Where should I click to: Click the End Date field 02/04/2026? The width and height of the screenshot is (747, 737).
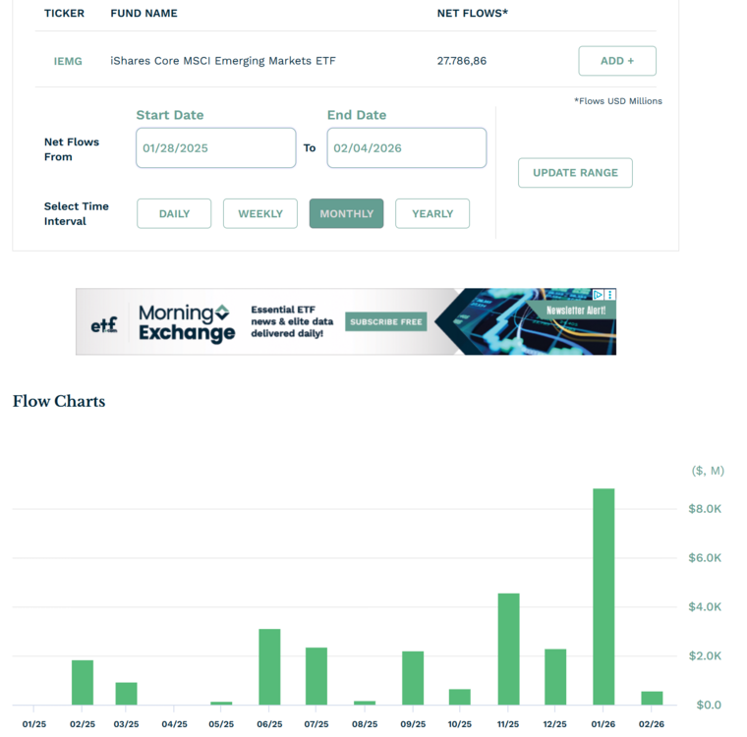tap(406, 147)
